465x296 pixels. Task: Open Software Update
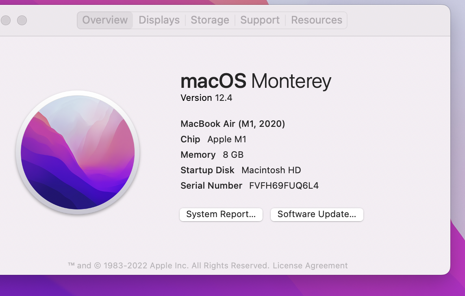[x=317, y=214]
